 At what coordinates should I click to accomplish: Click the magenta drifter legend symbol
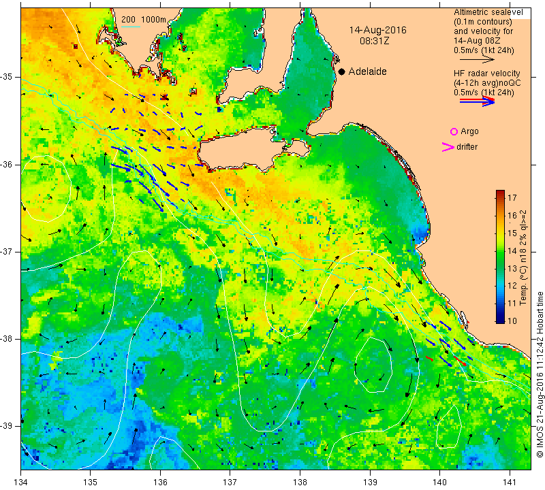click(x=448, y=147)
